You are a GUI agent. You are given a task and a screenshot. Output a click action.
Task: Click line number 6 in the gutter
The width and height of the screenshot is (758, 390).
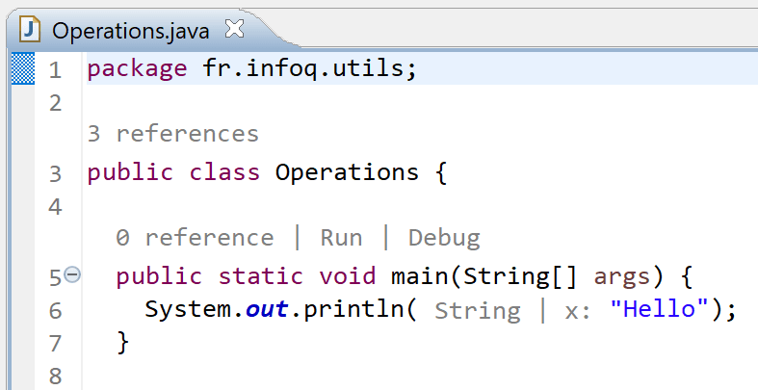55,311
